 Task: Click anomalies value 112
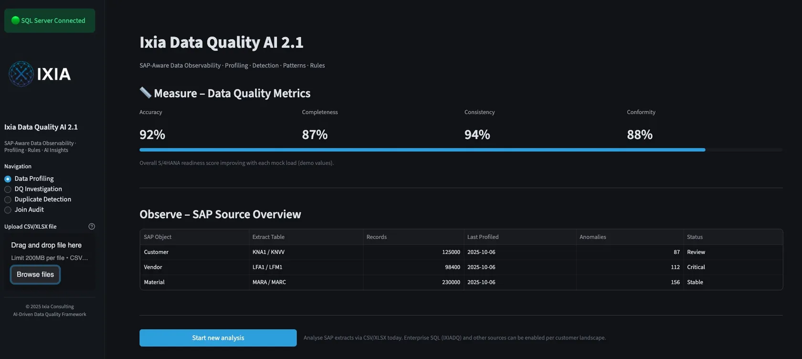(x=630, y=267)
